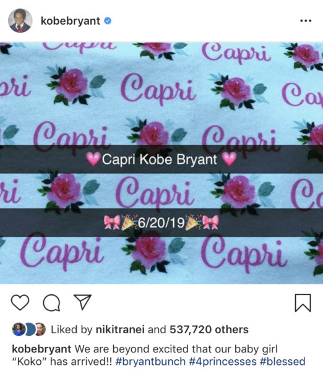Tap the Capri Kobe Bryant text banner

tap(161, 159)
